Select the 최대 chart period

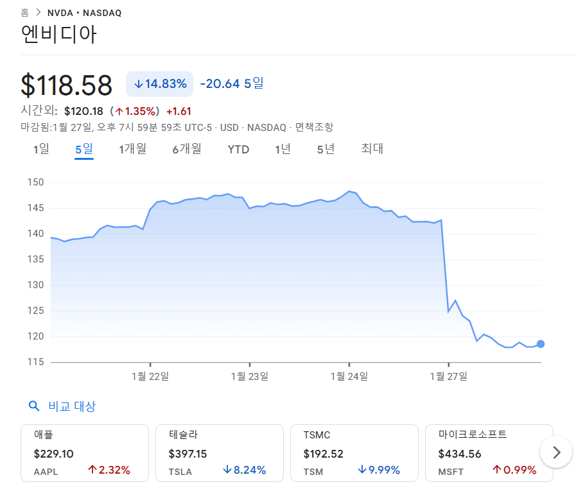click(372, 148)
